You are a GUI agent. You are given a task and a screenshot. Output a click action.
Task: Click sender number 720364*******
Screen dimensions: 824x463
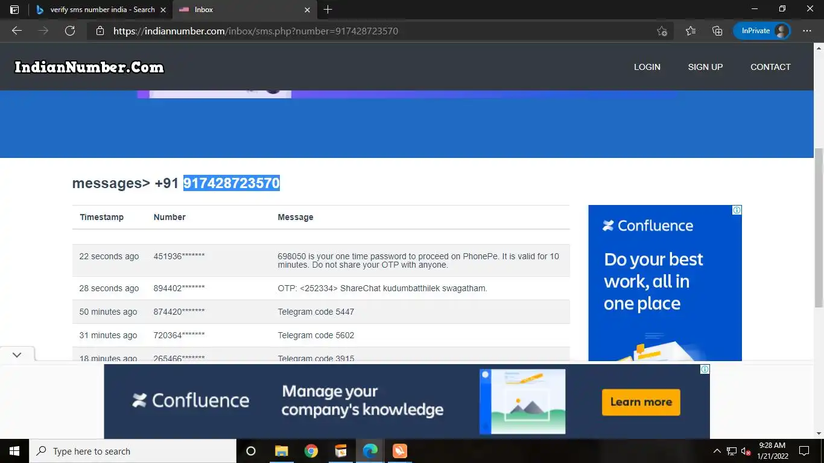coord(179,335)
